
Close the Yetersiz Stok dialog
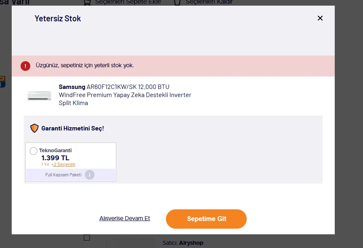[320, 18]
